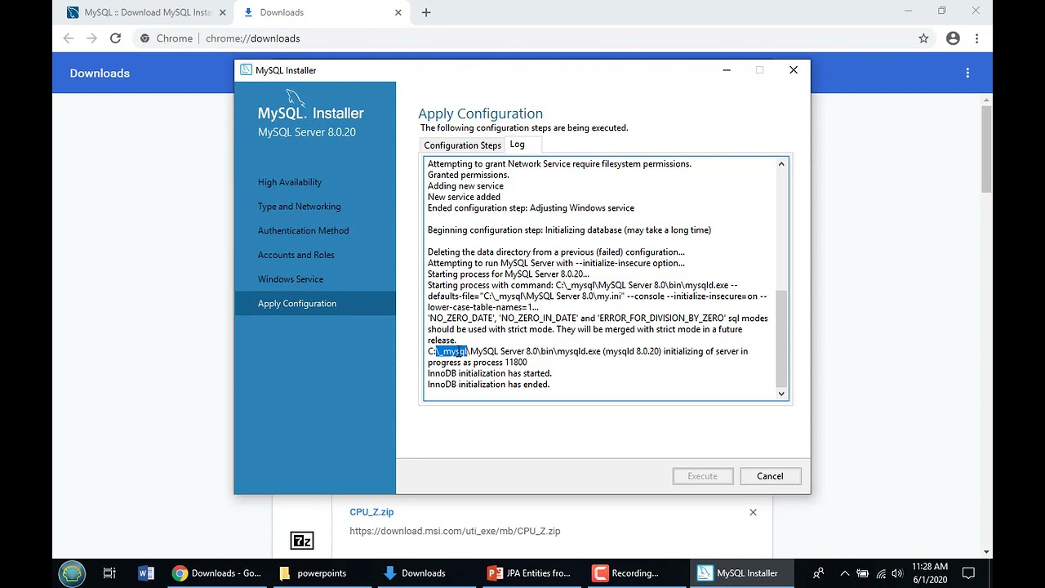The width and height of the screenshot is (1045, 588).
Task: Click the log scrollbar up arrow
Action: click(x=781, y=164)
